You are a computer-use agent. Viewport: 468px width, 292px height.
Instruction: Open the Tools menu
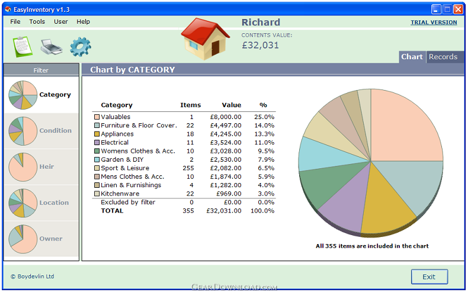click(x=37, y=21)
